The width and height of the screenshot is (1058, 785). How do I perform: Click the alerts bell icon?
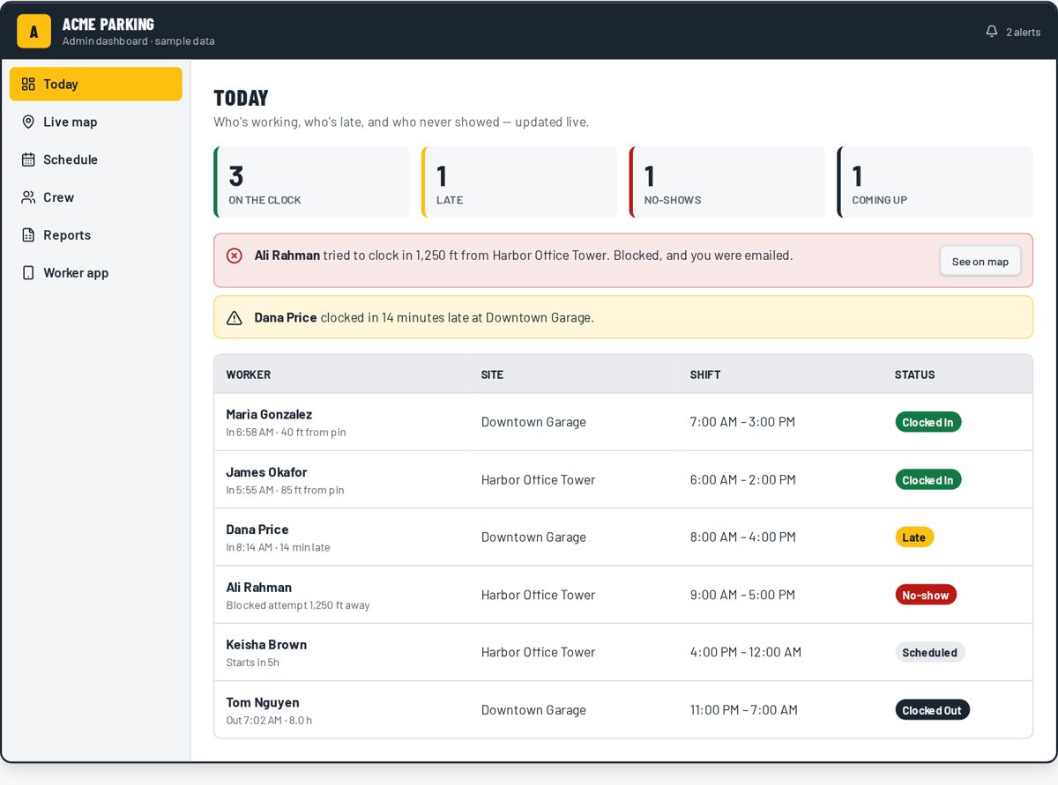coord(992,31)
